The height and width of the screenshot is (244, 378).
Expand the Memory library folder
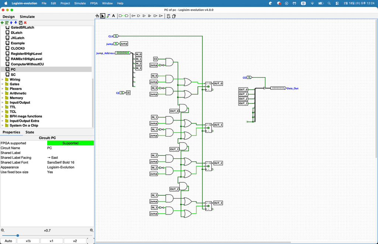[x=3, y=98]
